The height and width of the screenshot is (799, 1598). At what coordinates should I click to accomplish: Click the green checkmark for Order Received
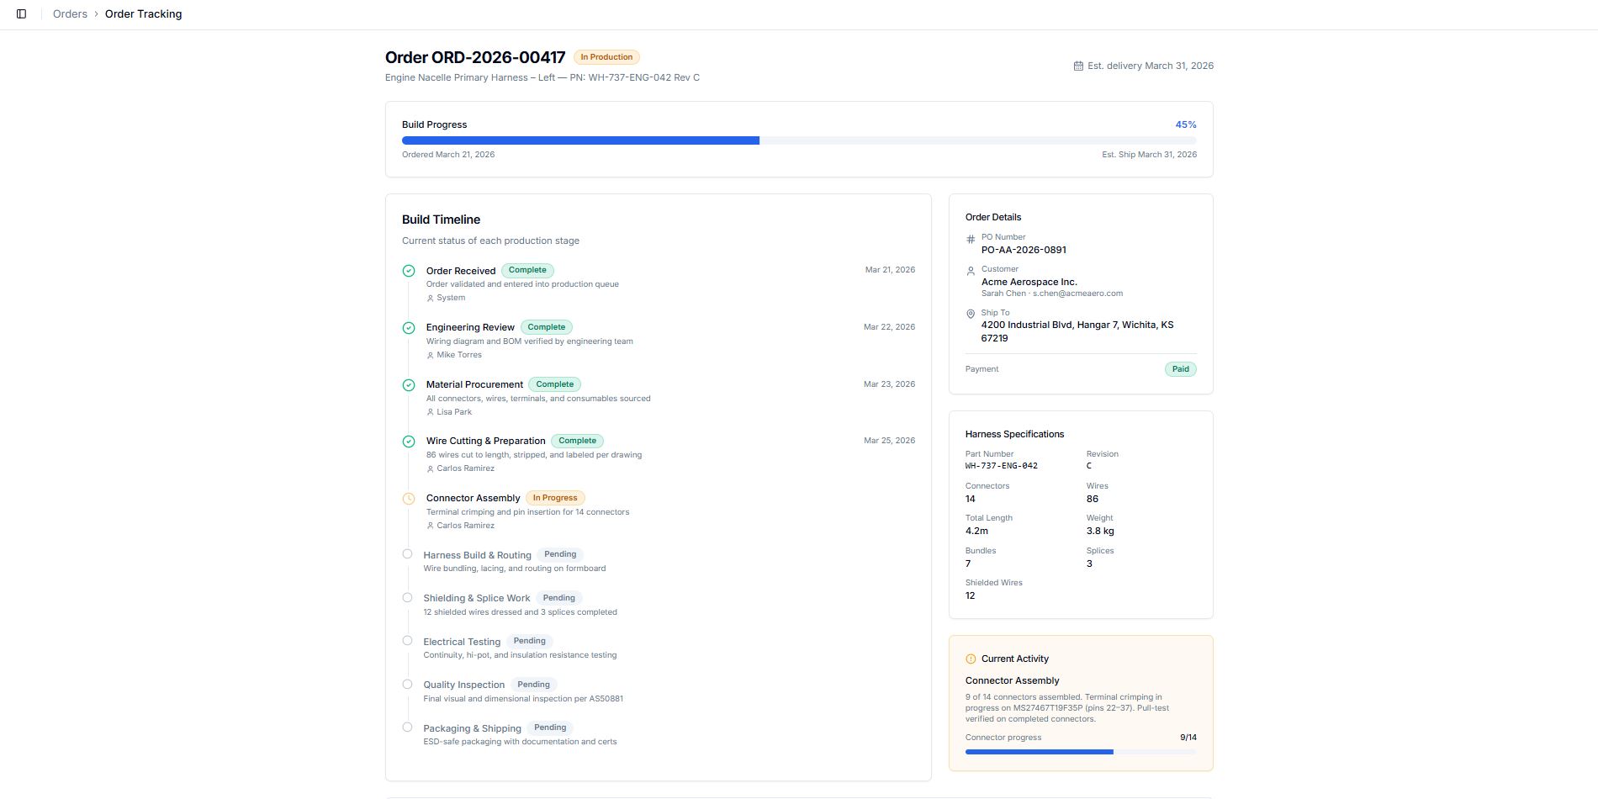[409, 271]
